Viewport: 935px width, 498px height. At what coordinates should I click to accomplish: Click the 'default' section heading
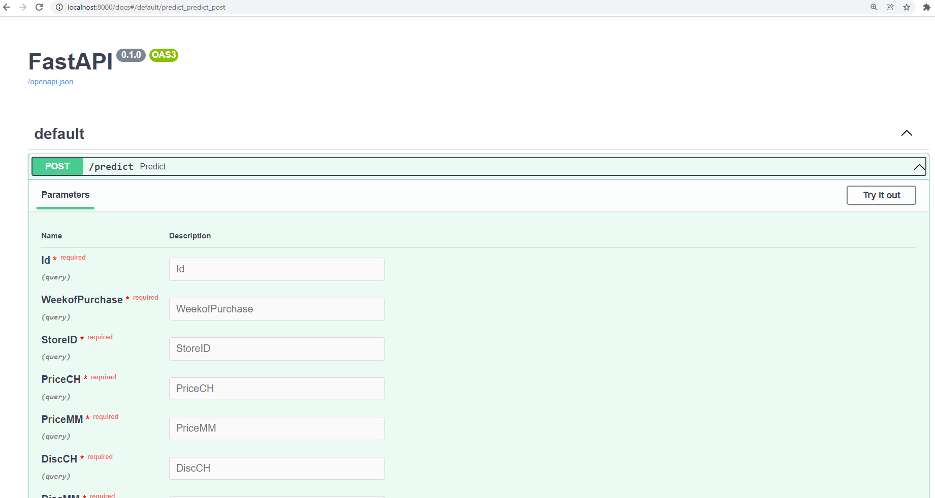59,134
